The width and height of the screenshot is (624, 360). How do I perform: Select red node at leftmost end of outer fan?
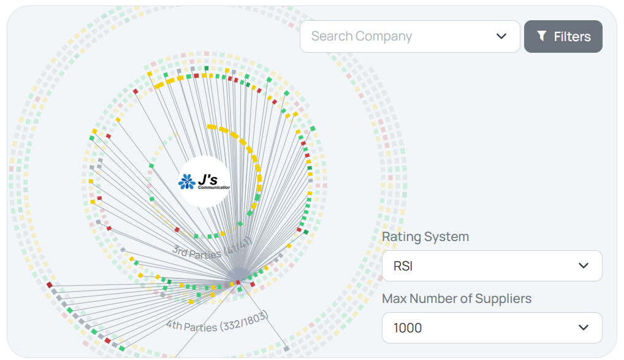50,285
